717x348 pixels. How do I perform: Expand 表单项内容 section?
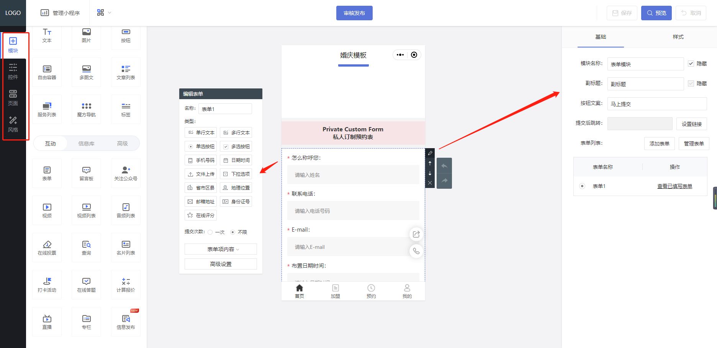(x=221, y=249)
